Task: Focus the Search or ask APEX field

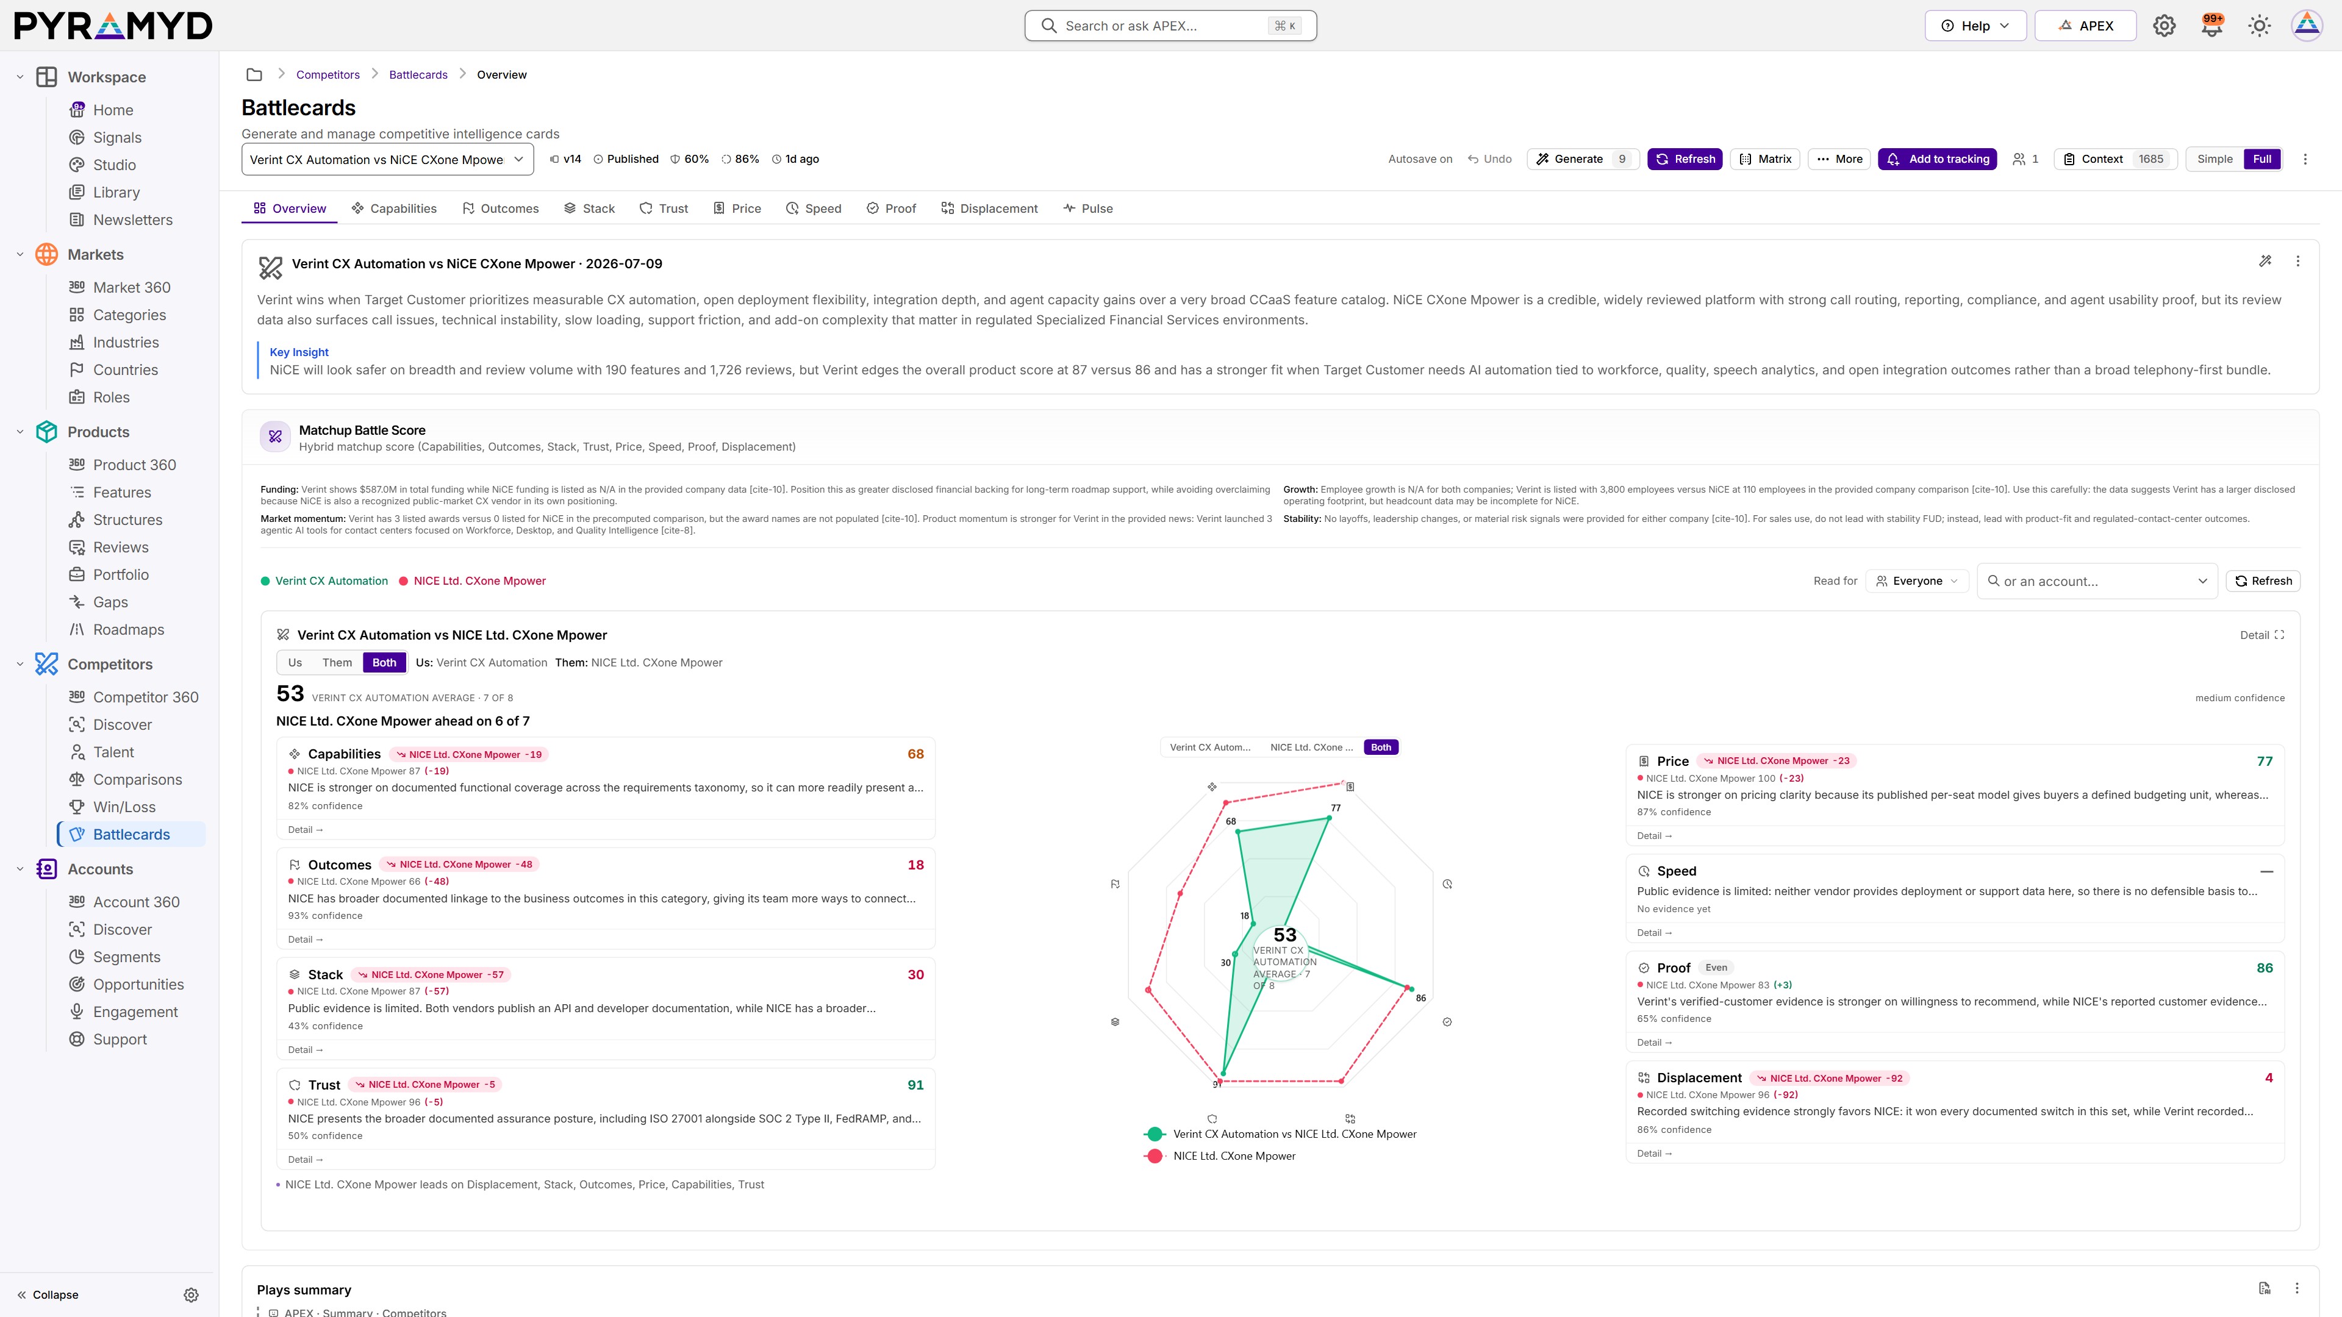Action: (x=1170, y=26)
